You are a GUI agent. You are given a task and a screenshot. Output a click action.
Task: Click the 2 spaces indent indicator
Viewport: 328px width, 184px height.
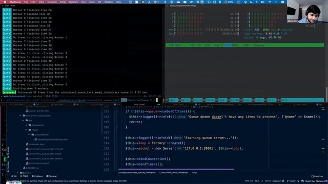click(x=277, y=181)
